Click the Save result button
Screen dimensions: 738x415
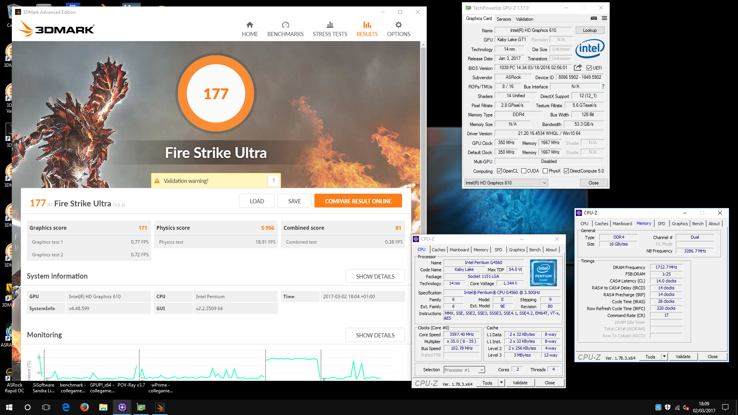294,201
